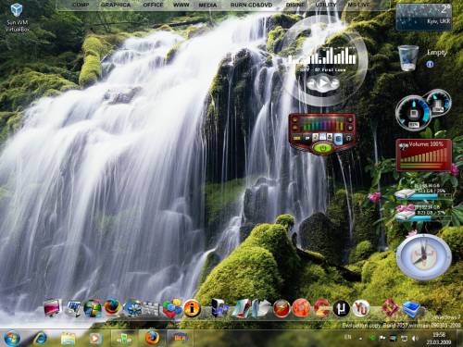Expand the OFFICE launcher category

(x=153, y=5)
